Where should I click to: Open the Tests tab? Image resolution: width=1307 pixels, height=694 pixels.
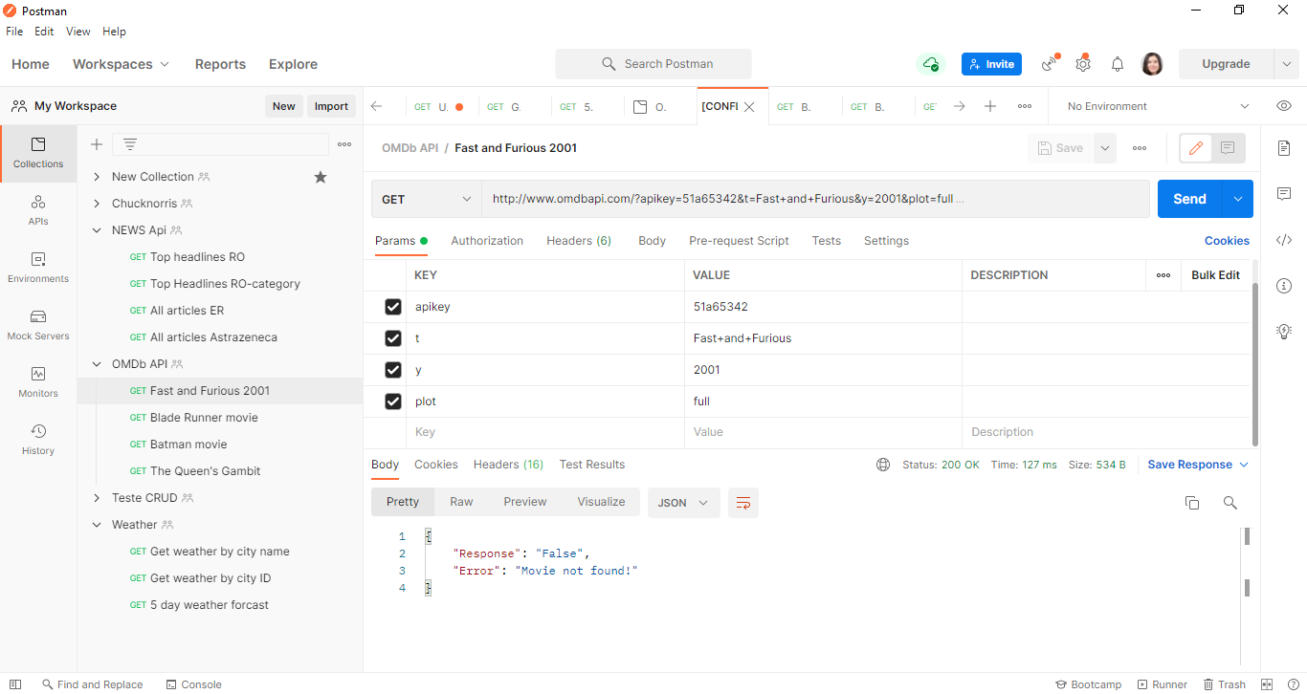pyautogui.click(x=827, y=241)
